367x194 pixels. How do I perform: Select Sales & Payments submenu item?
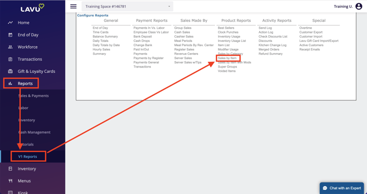tap(34, 96)
